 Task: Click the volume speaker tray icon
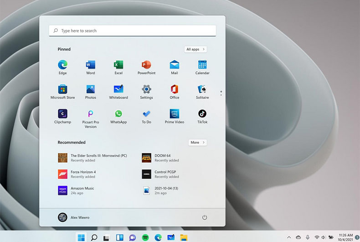(x=324, y=237)
